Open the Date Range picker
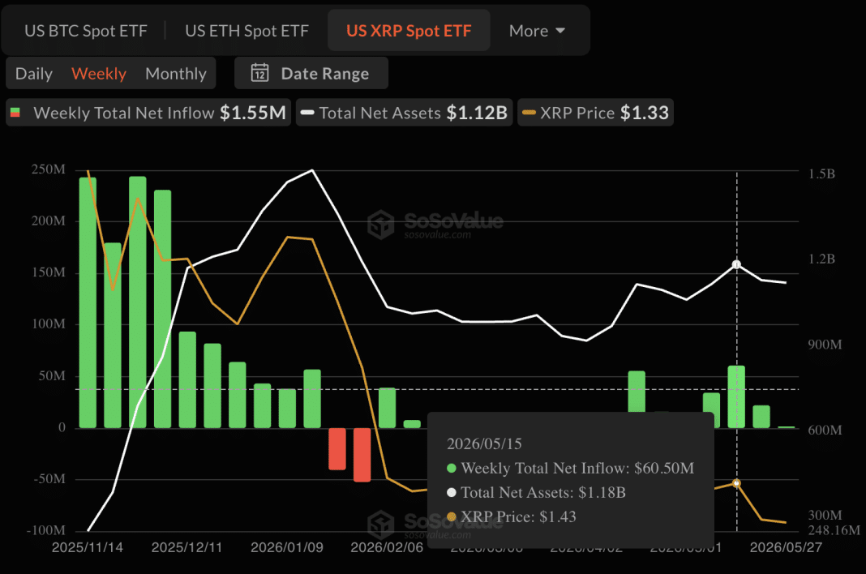 click(x=311, y=73)
